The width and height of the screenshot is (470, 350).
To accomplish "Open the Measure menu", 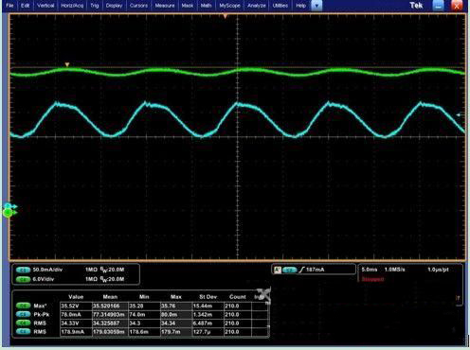I will tap(165, 6).
